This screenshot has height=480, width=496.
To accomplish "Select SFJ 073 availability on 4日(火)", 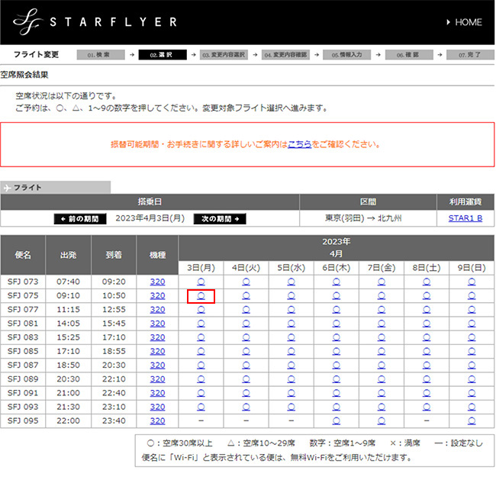I will pos(246,282).
